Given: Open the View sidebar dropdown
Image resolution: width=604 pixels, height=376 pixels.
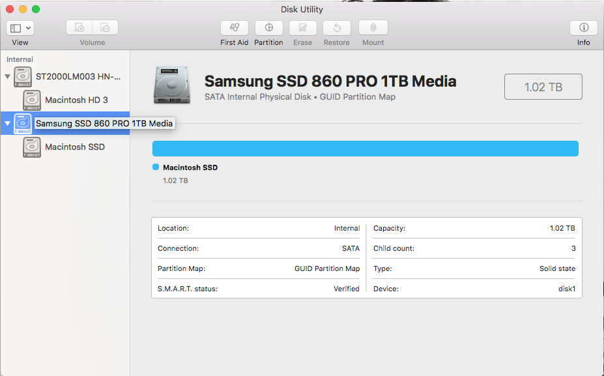Looking at the screenshot, I should (x=20, y=28).
